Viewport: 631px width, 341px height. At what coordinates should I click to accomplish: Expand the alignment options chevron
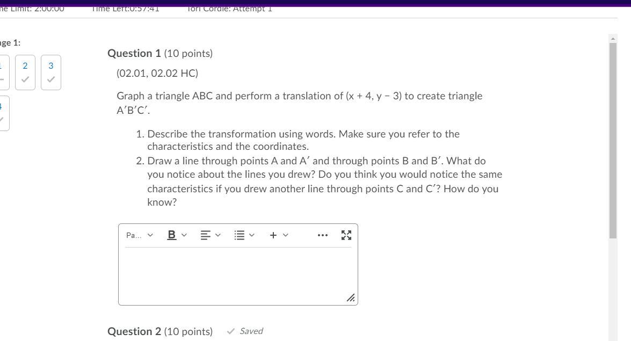click(x=218, y=235)
